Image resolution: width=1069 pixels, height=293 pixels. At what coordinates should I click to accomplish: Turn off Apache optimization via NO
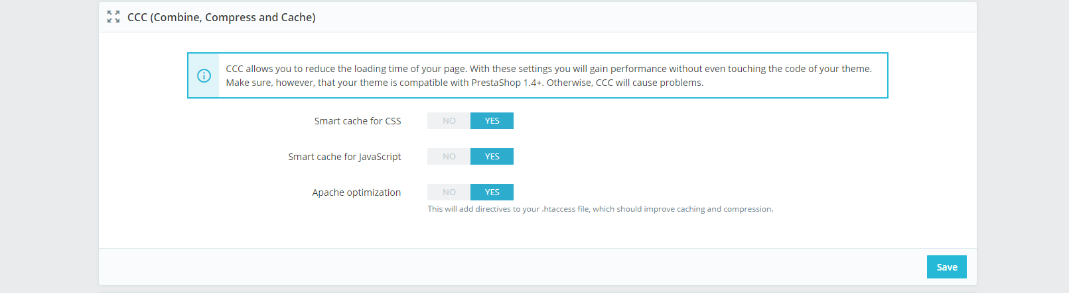[x=449, y=192]
